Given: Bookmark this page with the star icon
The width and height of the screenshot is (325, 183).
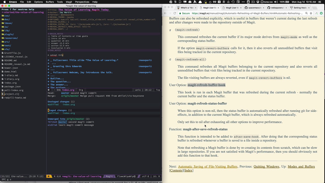Looking at the screenshot, I should (x=311, y=13).
